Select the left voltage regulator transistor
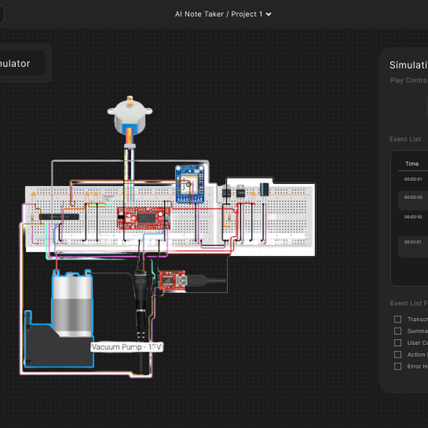 pos(226,191)
